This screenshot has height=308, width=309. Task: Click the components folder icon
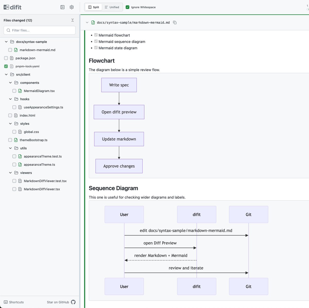[x=16, y=83]
